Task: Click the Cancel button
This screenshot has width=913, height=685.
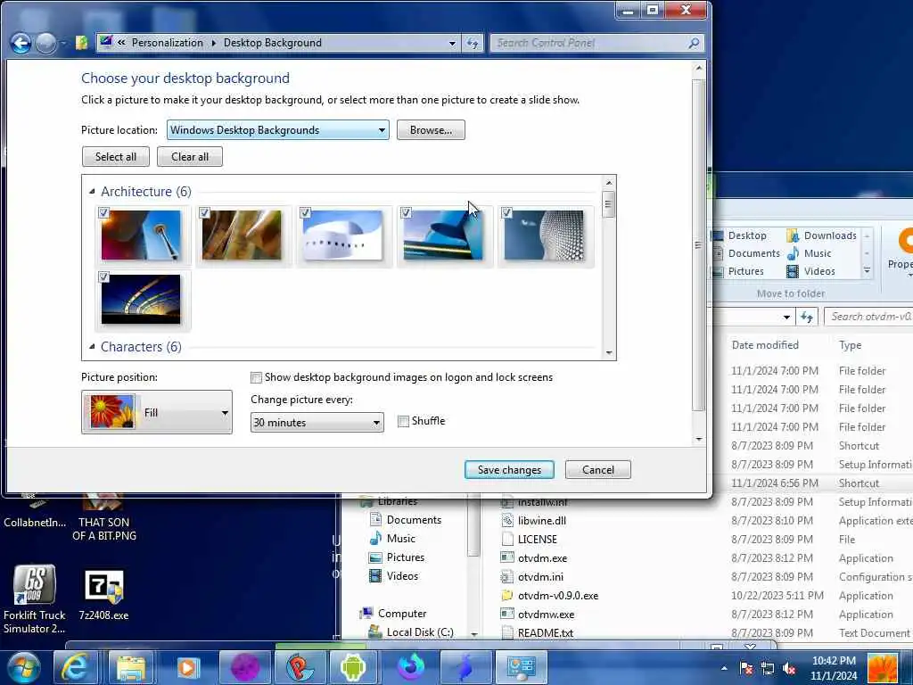Action: (598, 469)
